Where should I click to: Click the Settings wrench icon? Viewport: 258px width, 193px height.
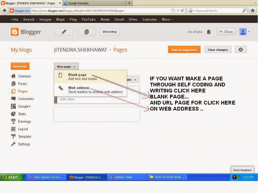click(13, 144)
